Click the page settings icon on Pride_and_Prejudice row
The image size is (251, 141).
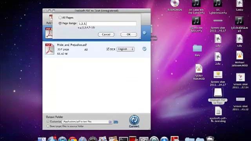[144, 49]
